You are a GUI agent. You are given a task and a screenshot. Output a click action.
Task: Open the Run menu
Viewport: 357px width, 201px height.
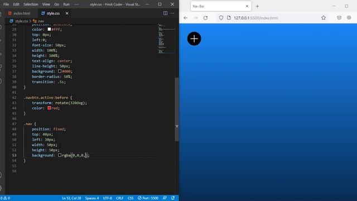[66, 4]
